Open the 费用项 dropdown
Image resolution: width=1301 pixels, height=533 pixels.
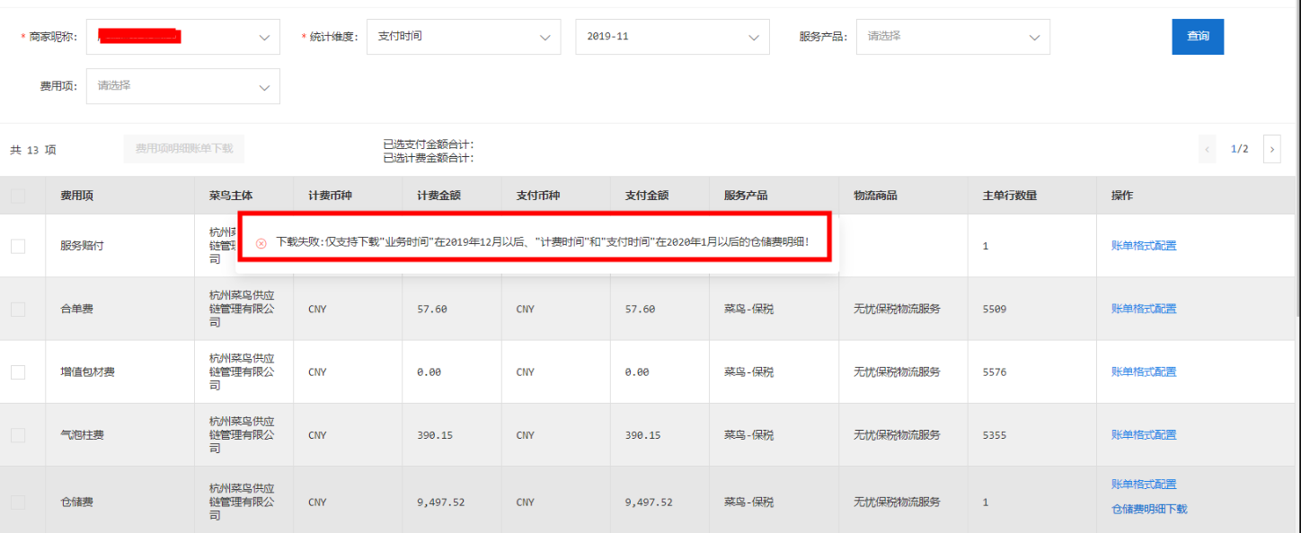183,86
